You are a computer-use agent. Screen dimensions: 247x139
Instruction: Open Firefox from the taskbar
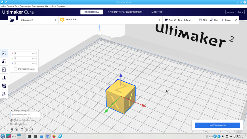click(x=54, y=136)
